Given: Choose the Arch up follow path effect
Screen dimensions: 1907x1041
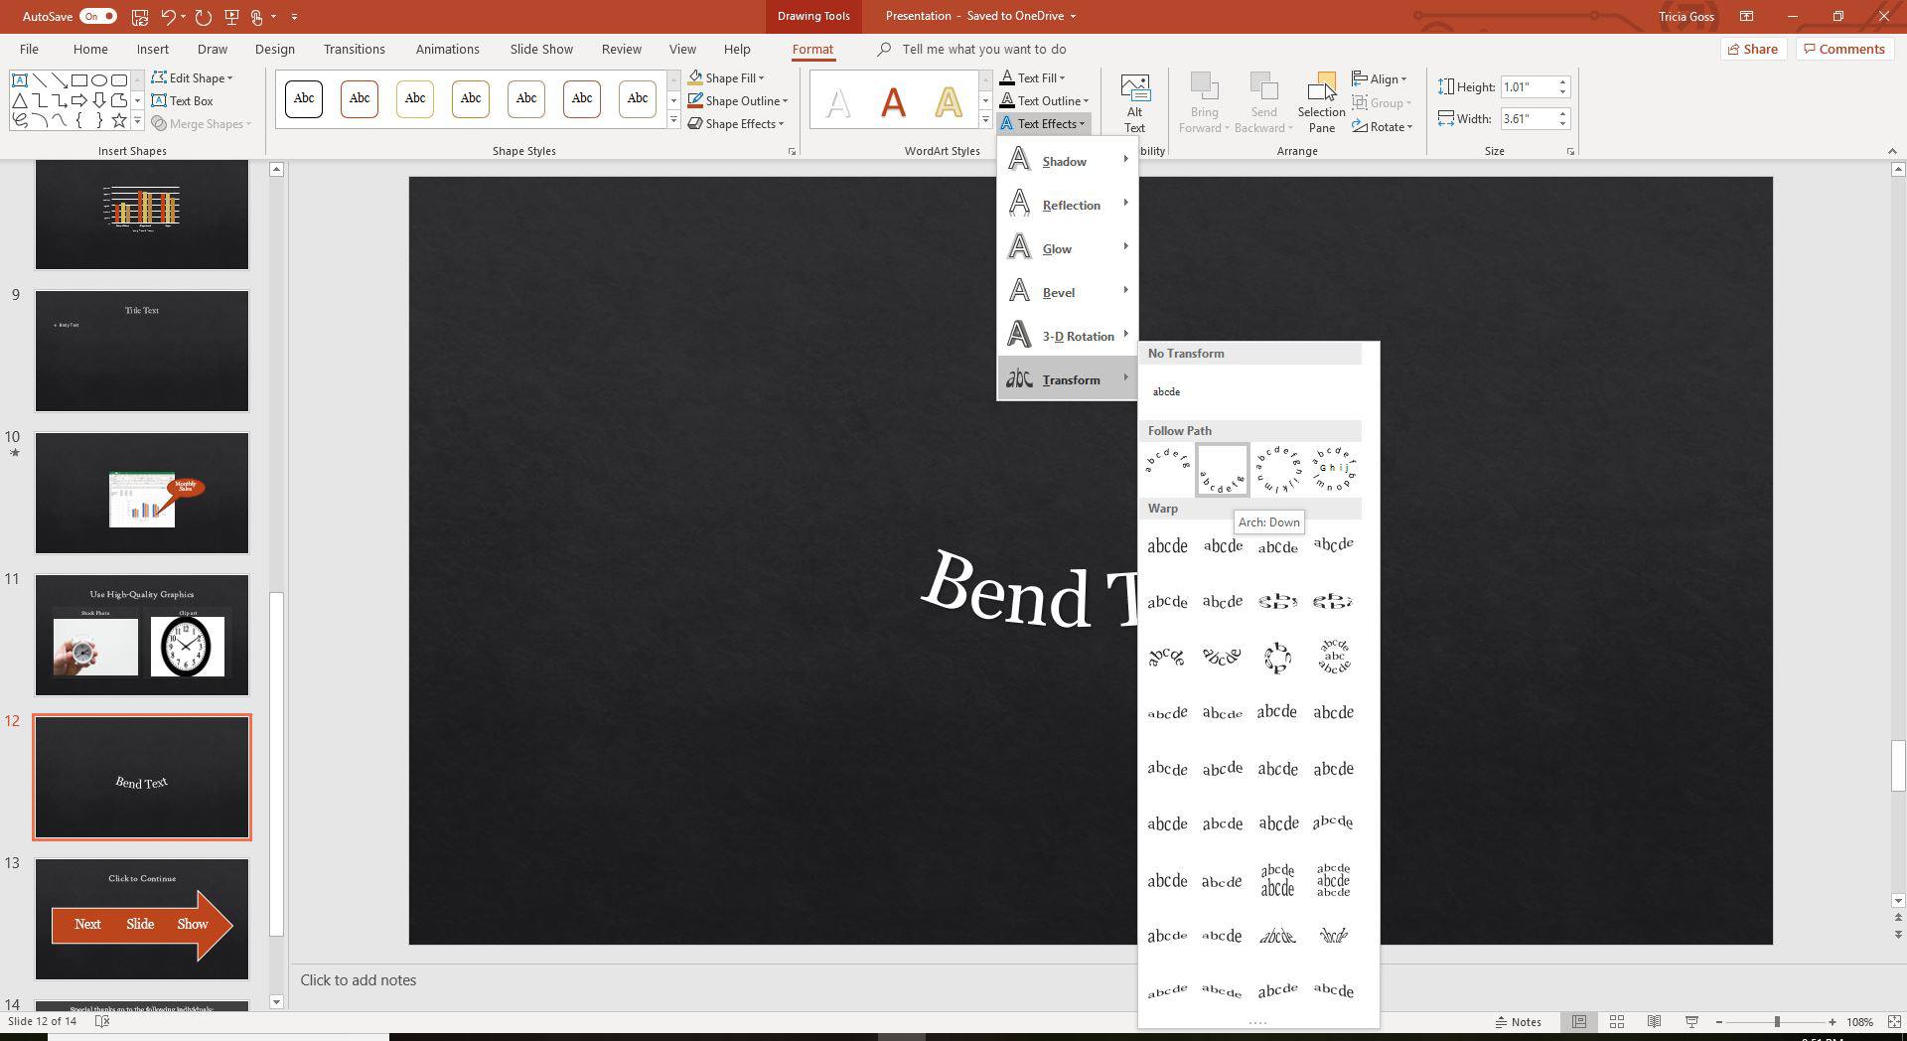Looking at the screenshot, I should point(1167,470).
